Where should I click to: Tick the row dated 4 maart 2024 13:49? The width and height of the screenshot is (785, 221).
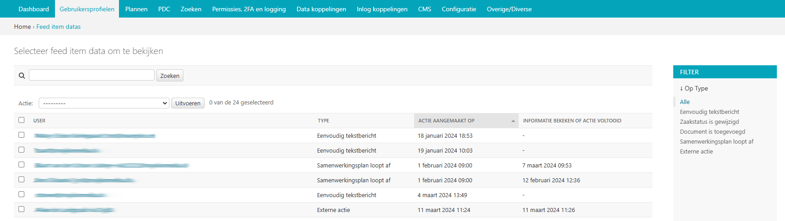[21, 194]
